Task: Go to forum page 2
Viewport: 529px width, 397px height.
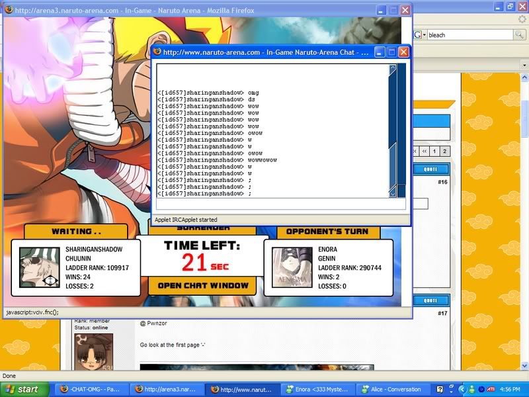Action: point(444,152)
